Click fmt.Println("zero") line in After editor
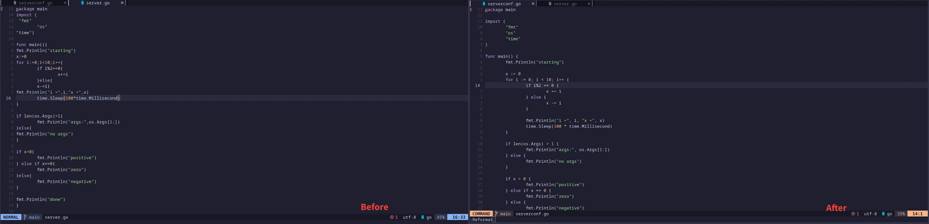 tap(550, 196)
